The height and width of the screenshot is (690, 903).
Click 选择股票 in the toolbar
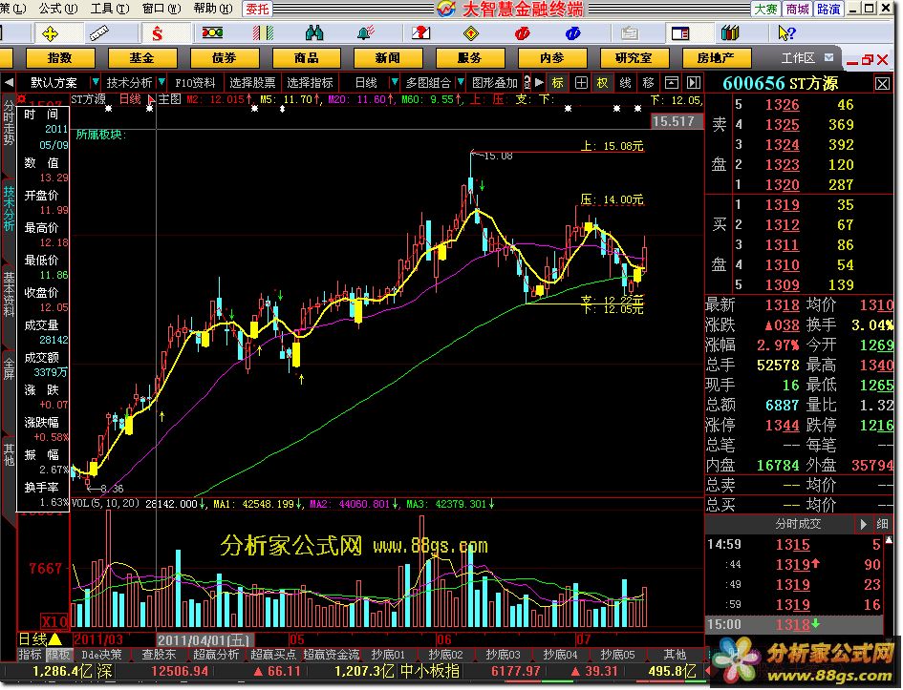[x=252, y=83]
